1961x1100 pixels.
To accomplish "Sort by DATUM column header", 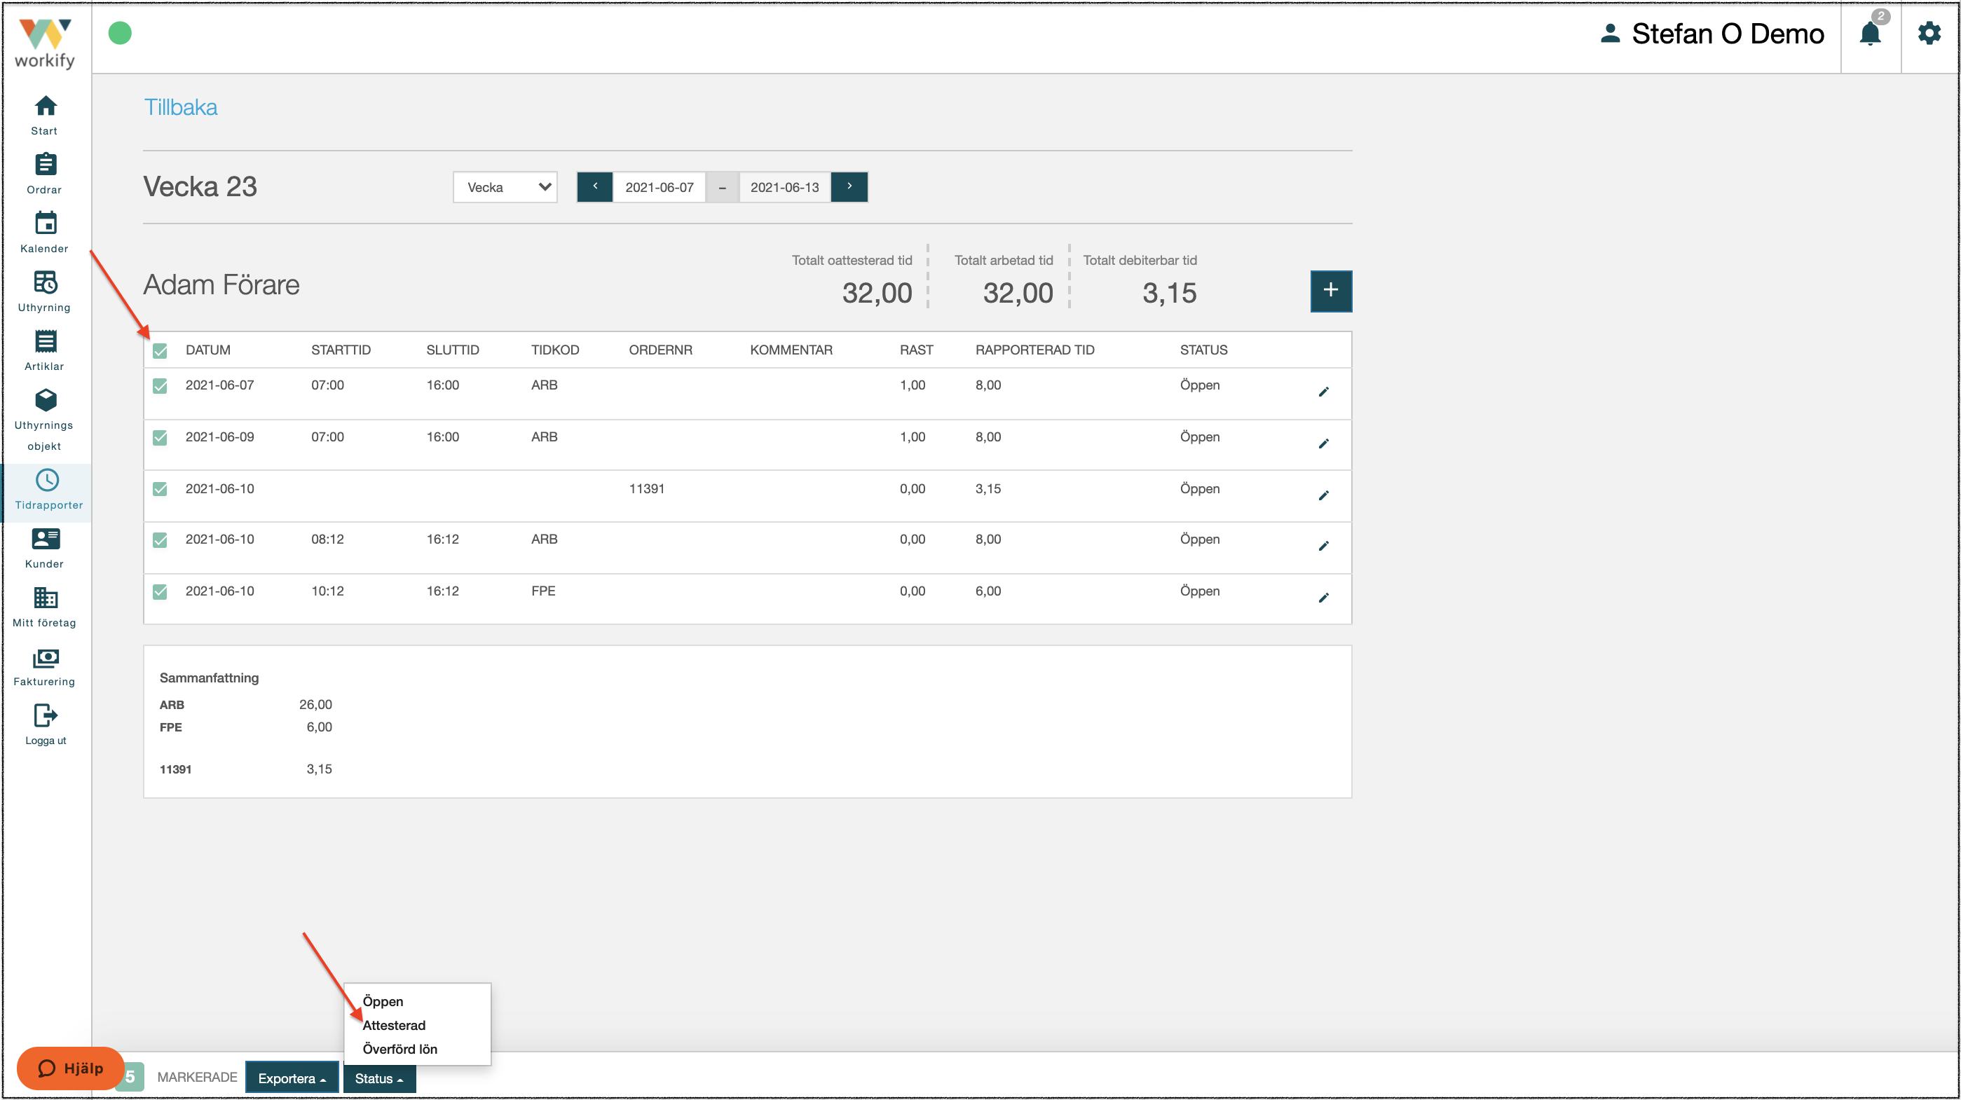I will (208, 350).
